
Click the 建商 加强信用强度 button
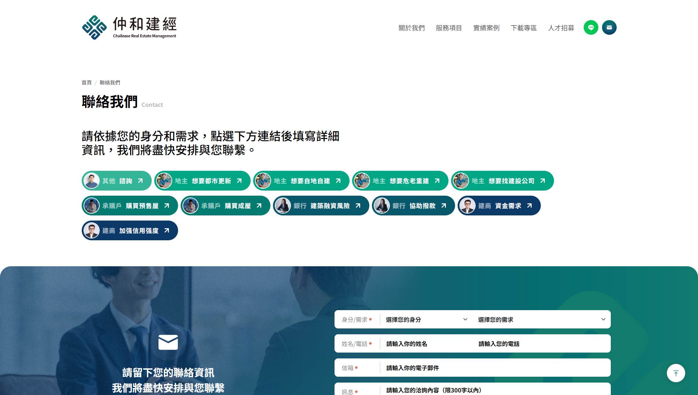[x=130, y=230]
